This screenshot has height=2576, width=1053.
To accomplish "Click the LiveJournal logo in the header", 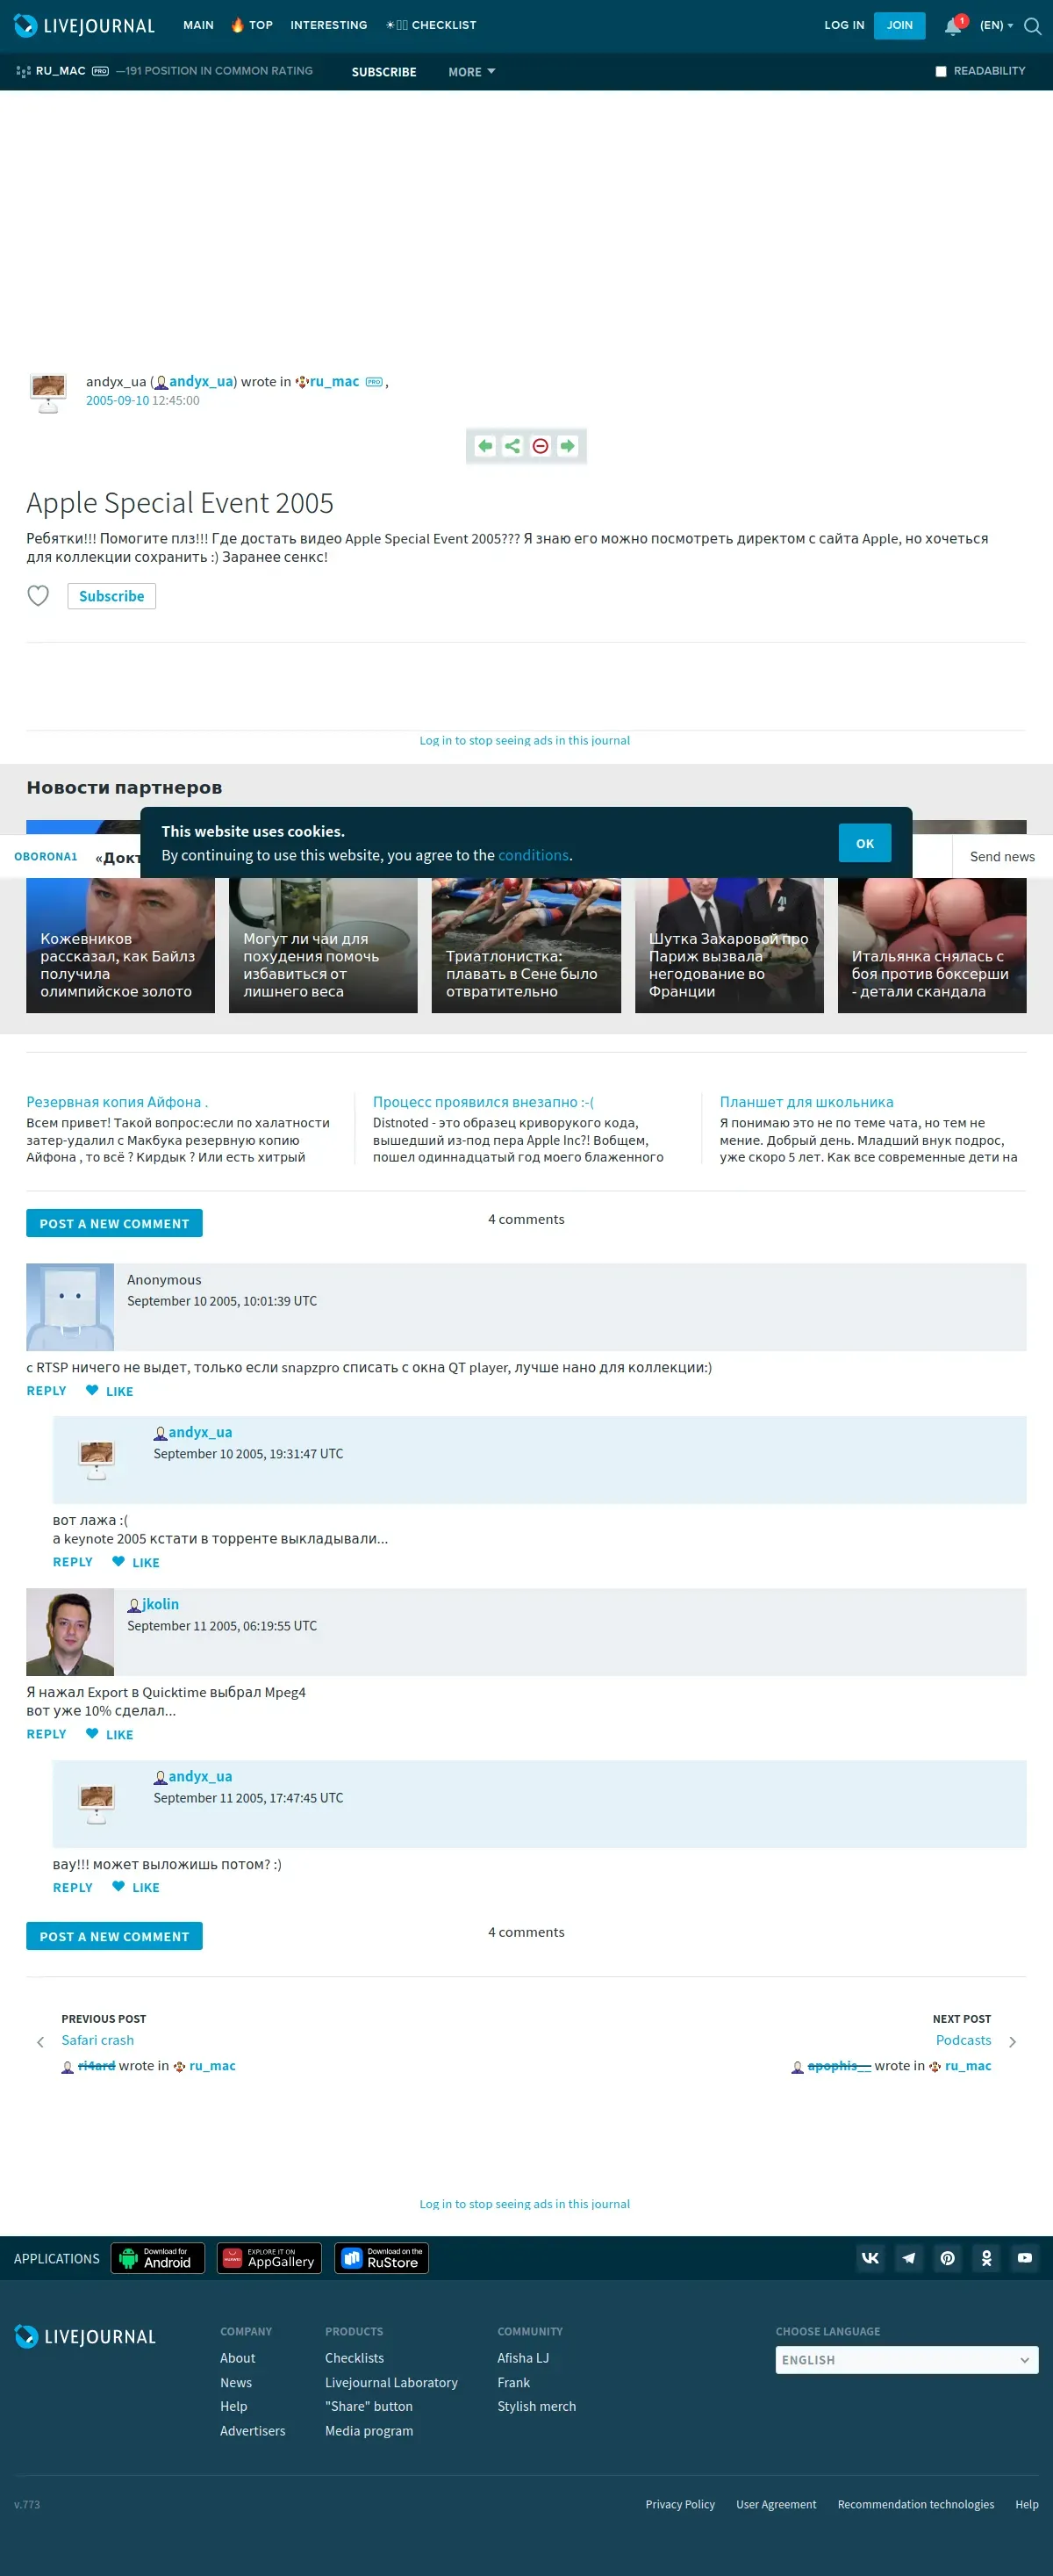I will pos(85,26).
